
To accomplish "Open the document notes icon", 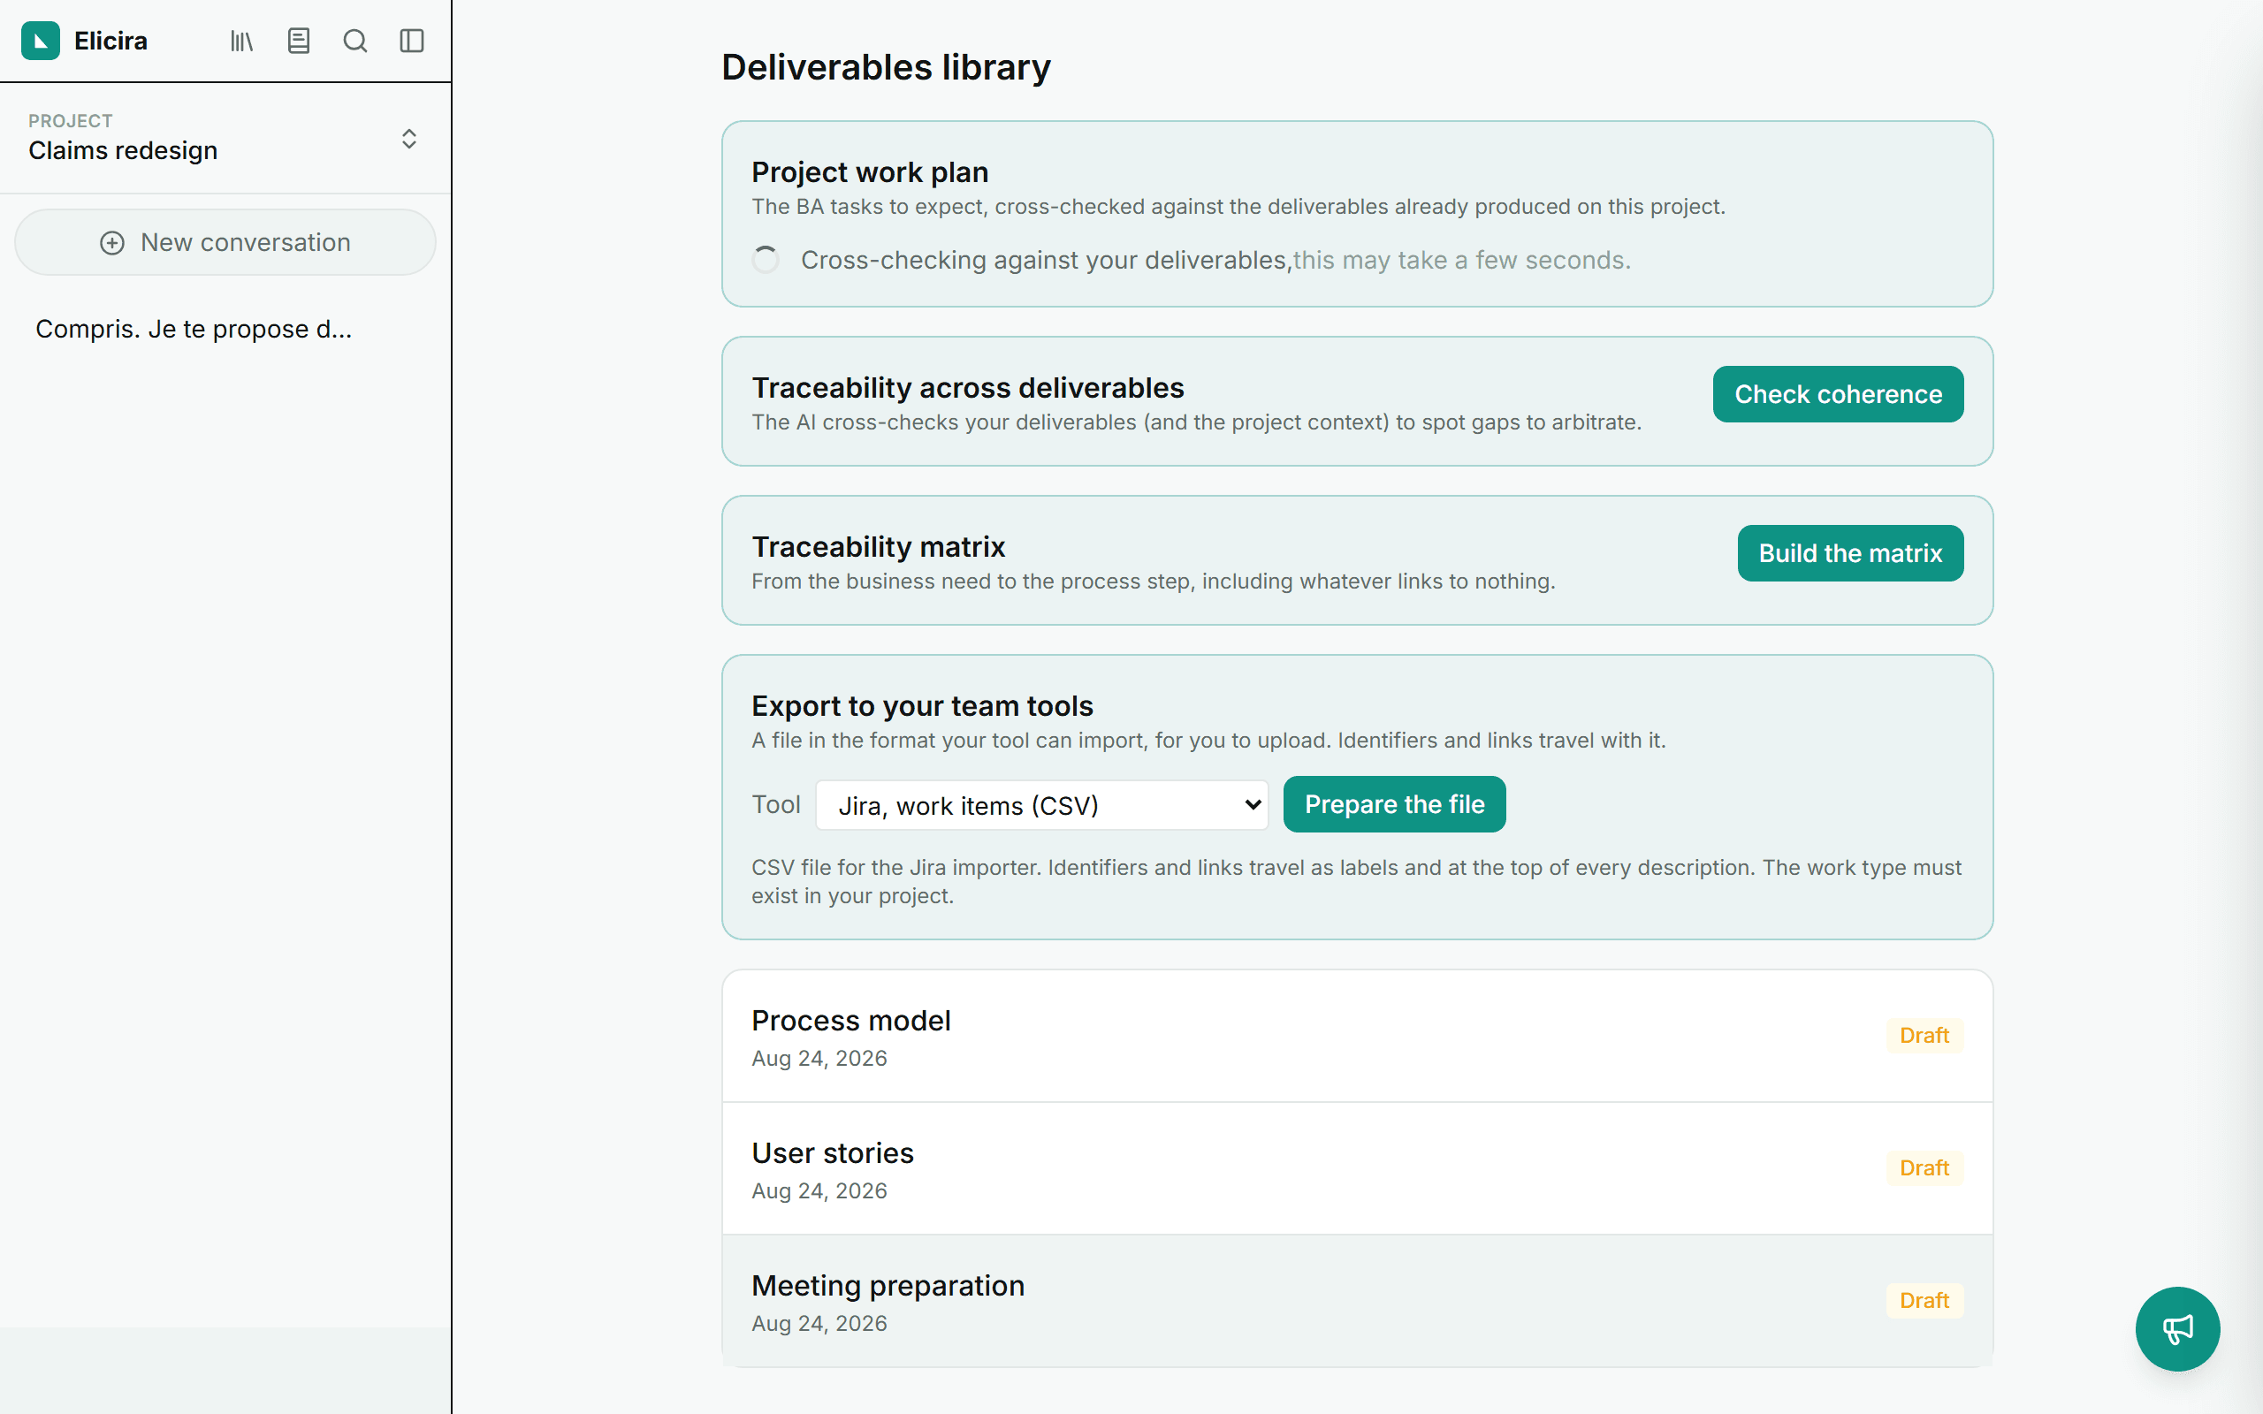I will pos(298,41).
